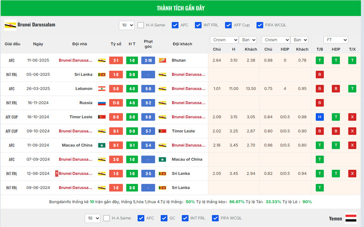This screenshot has width=364, height=227.
Task: Open the Bhutan team link
Action: pos(178,60)
